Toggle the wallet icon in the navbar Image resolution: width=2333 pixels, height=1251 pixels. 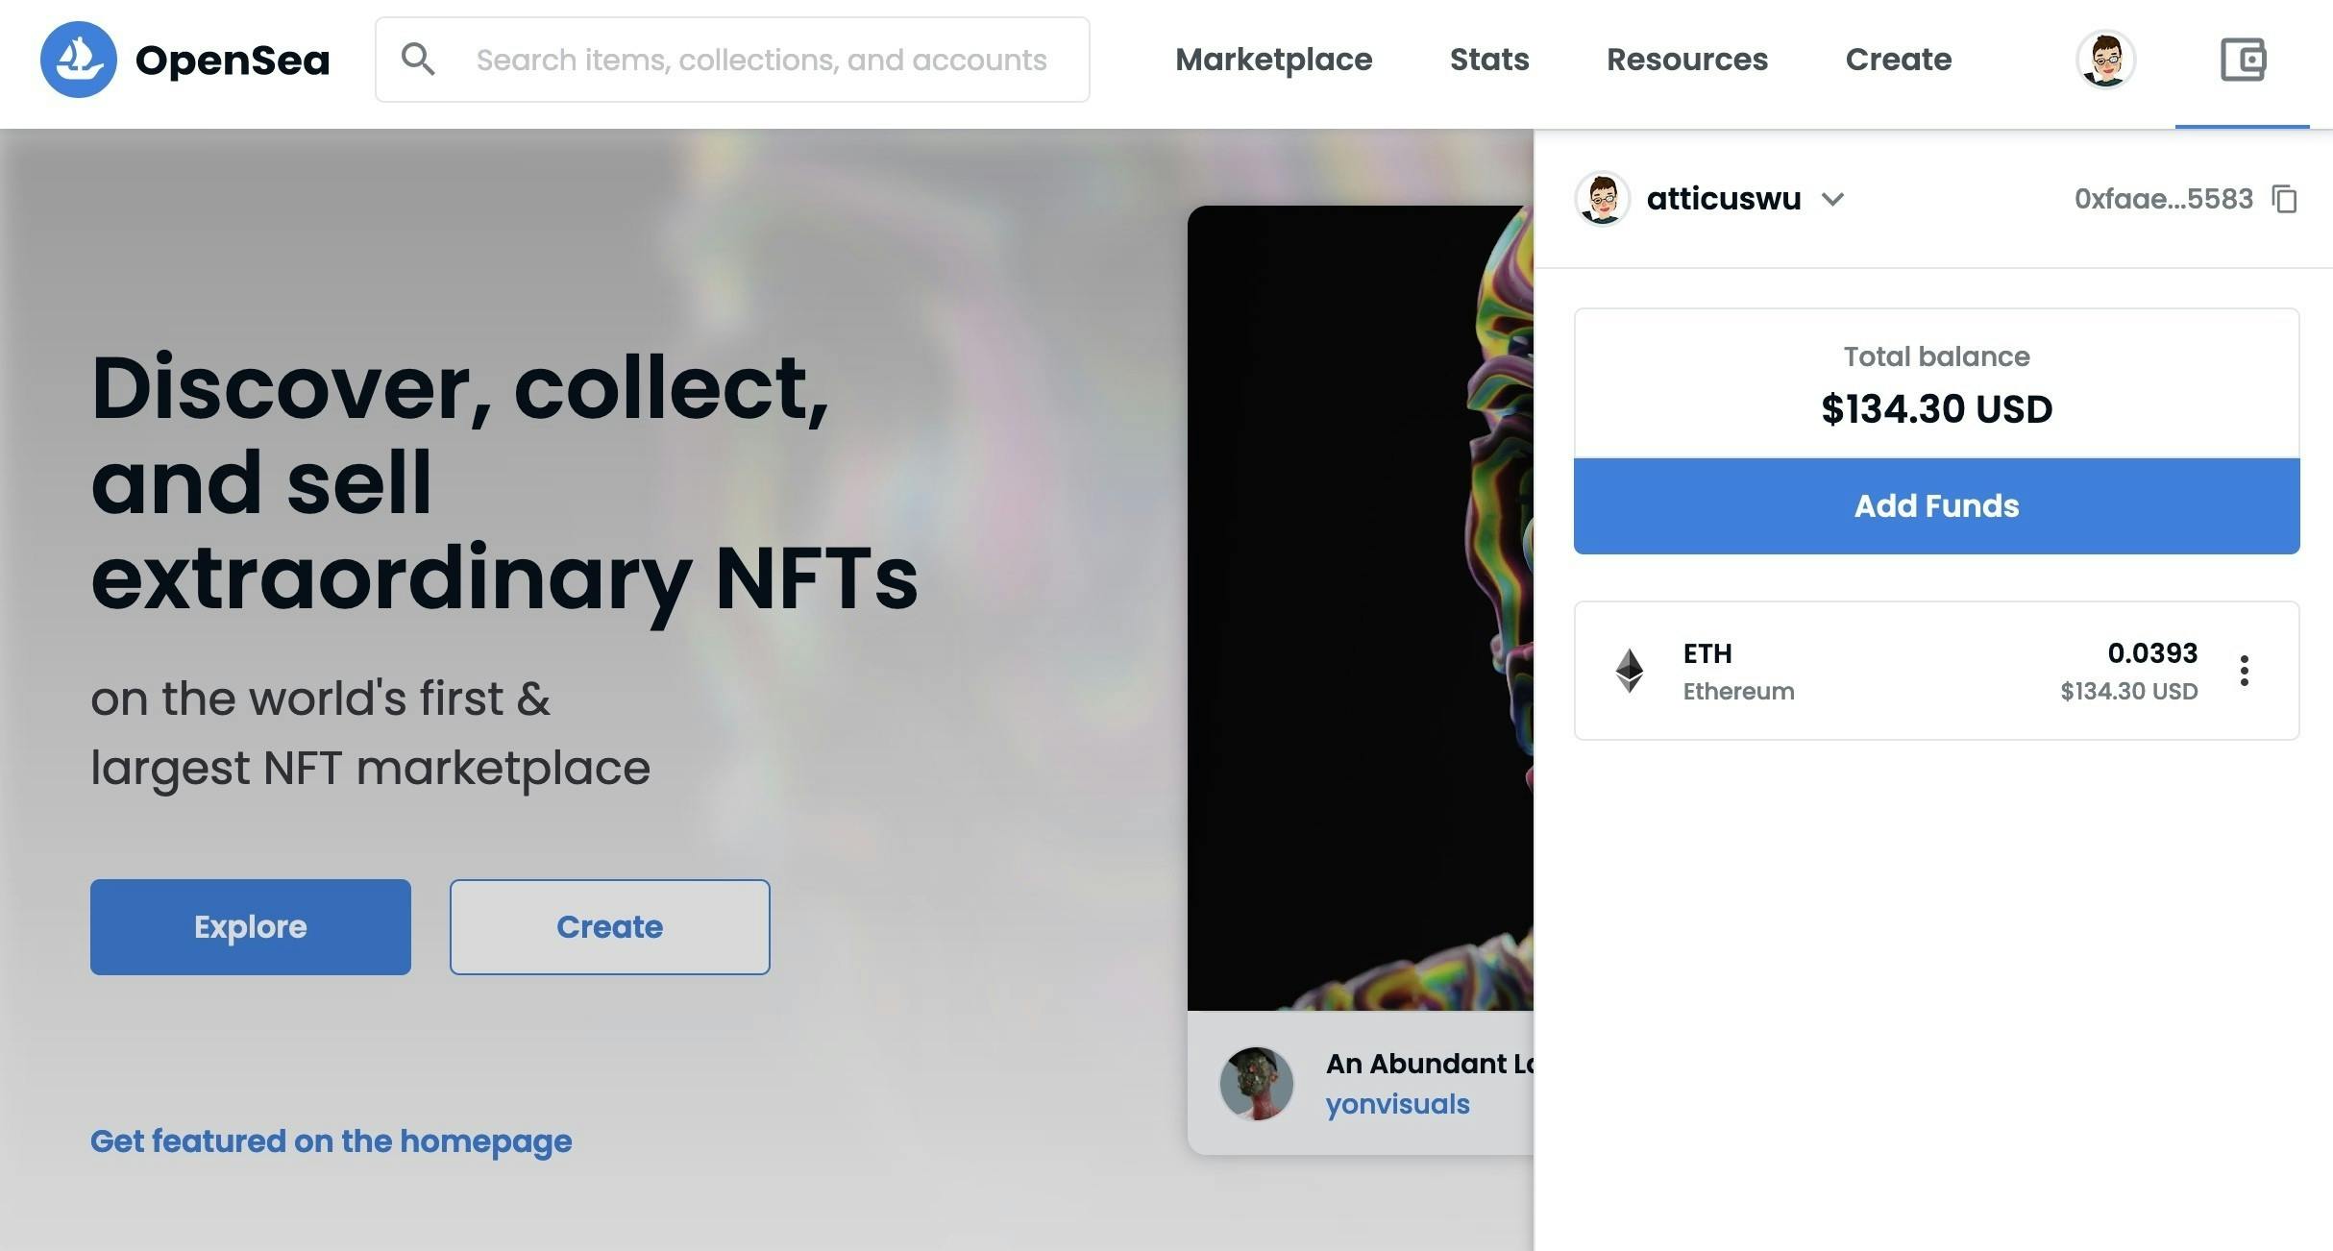(2243, 60)
